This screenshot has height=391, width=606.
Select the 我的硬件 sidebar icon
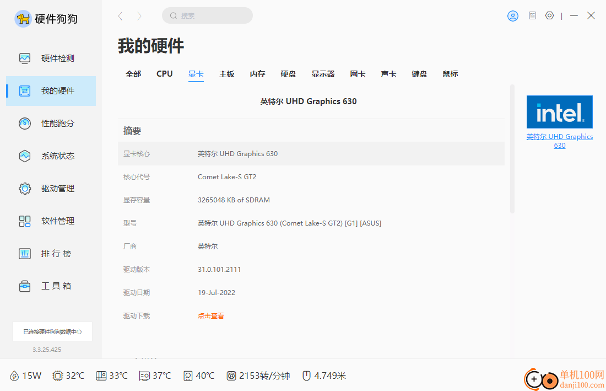(25, 91)
